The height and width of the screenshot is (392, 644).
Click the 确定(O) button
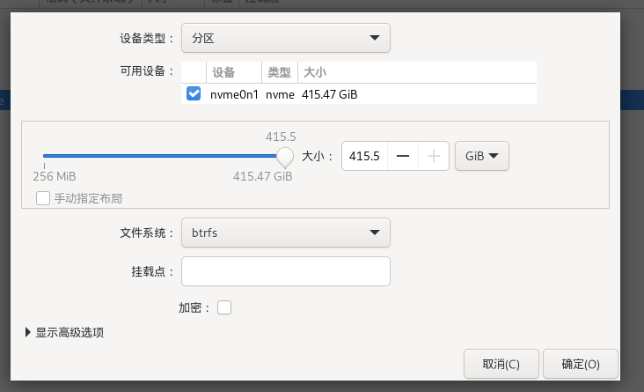(581, 364)
